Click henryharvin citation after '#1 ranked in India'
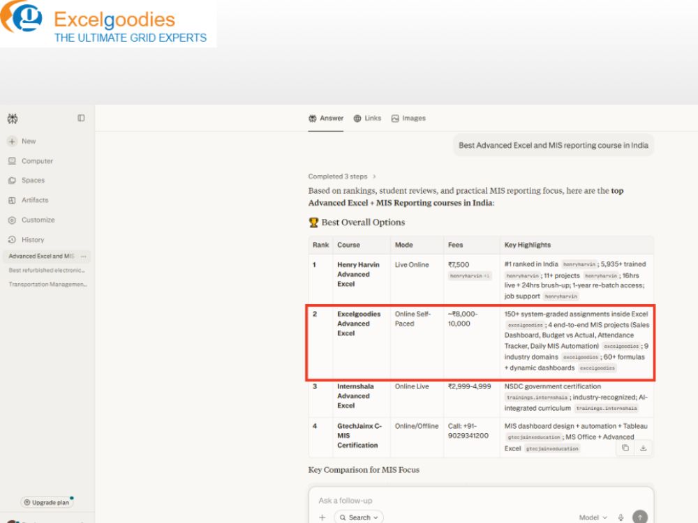This screenshot has height=523, width=698. click(x=579, y=264)
